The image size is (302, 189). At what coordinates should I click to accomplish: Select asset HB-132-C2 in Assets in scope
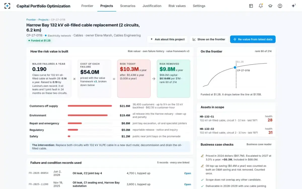pos(236,131)
